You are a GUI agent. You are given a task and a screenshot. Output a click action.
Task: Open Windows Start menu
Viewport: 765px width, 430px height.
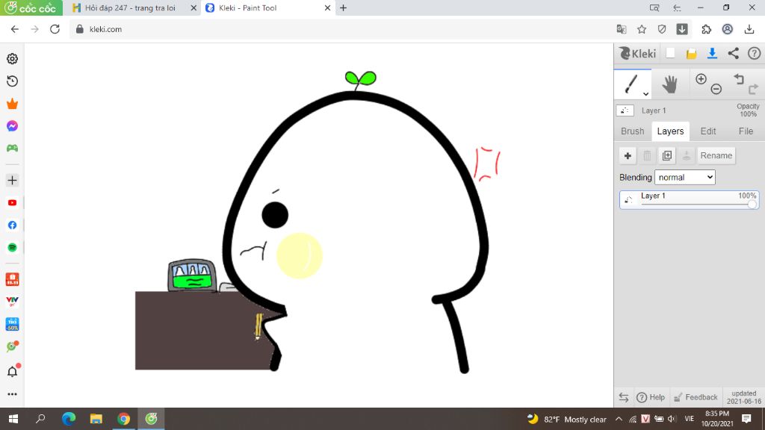click(x=13, y=419)
